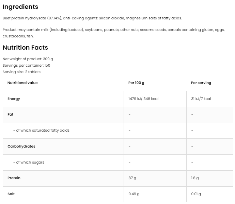Click the Ingredients heading
This screenshot has width=235, height=204.
pos(20,7)
